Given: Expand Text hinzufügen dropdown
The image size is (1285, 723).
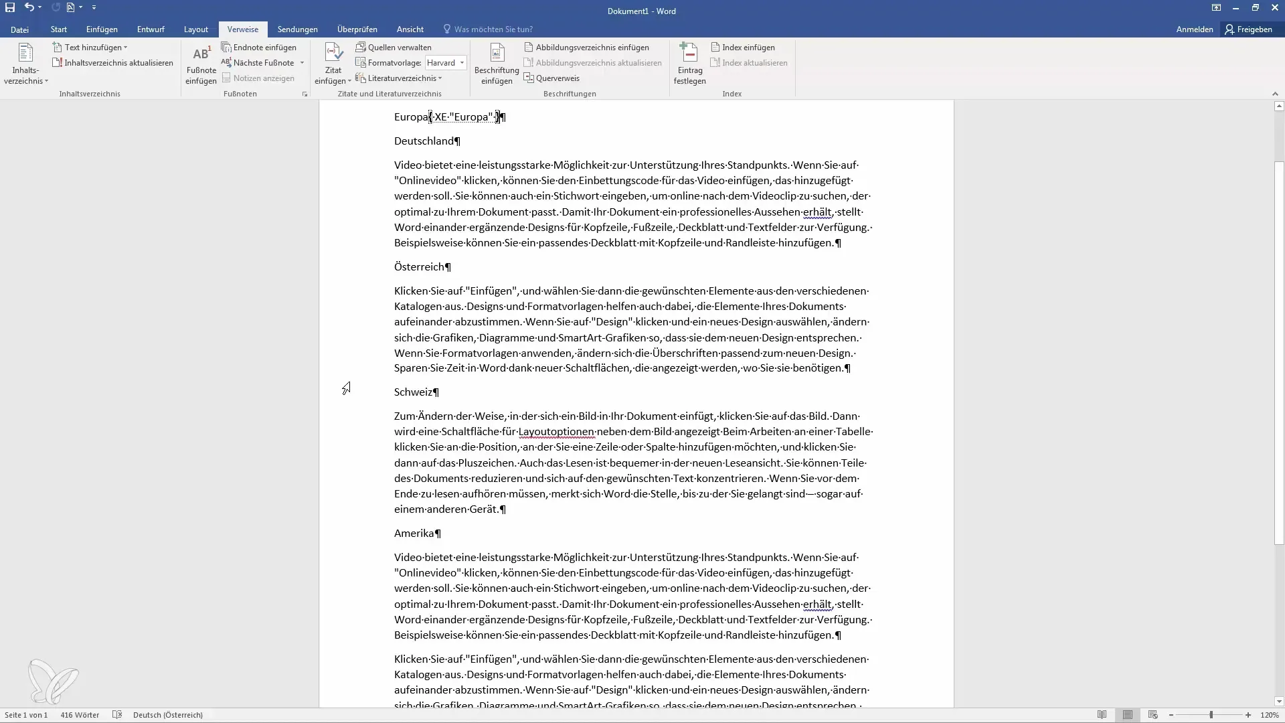Looking at the screenshot, I should tap(90, 48).
